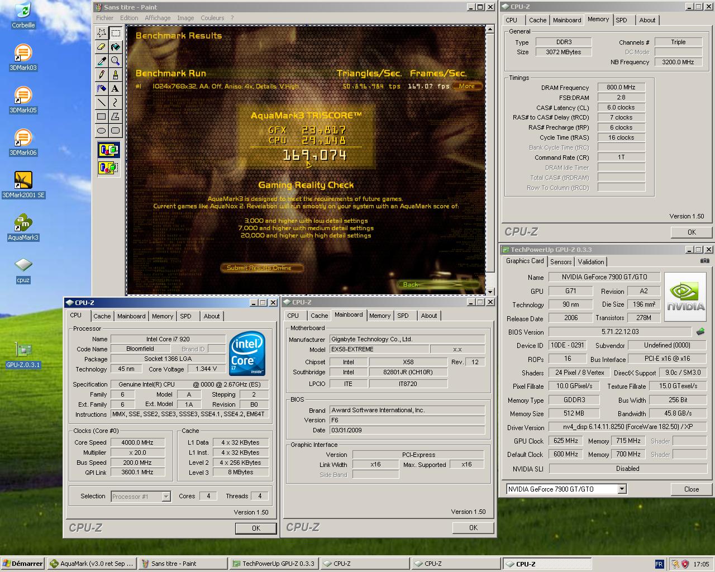Select the Magnifier tool in Paint

(x=115, y=61)
